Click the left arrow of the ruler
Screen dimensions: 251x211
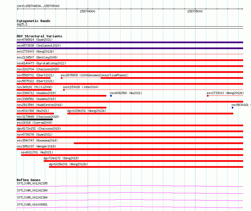[x=18, y=9]
